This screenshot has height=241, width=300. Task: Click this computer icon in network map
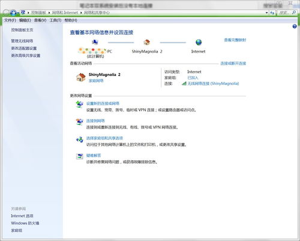pos(95,42)
